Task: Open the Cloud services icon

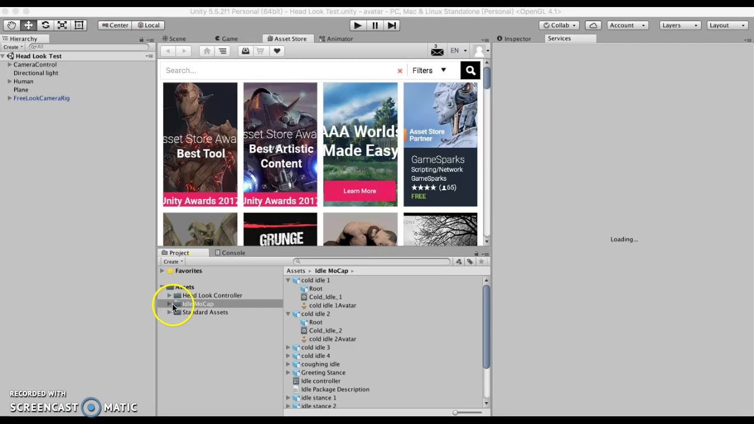Action: click(x=593, y=25)
